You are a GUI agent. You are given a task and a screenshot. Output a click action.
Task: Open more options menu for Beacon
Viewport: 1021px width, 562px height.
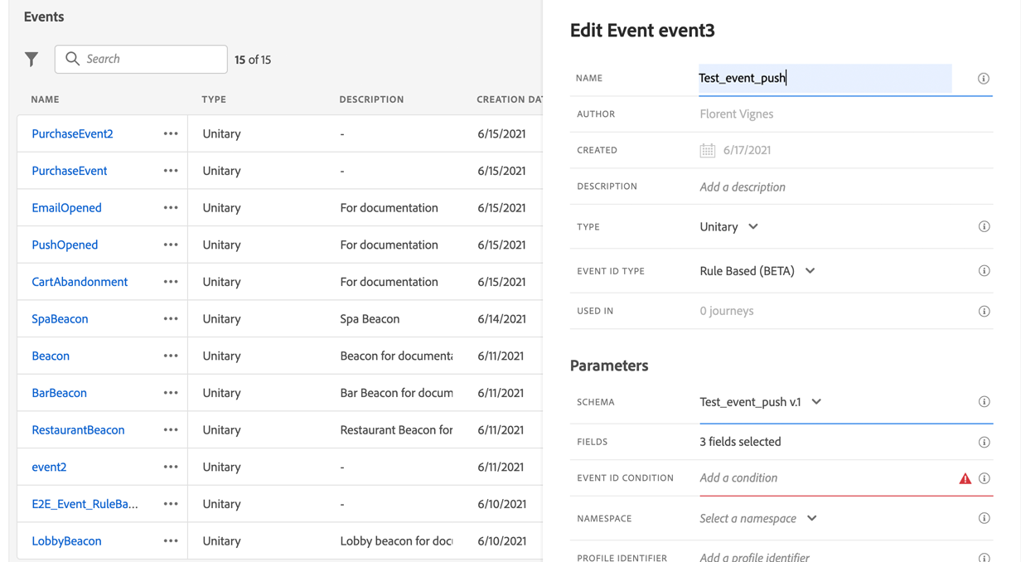(x=171, y=356)
